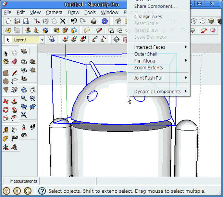Select the Protractor tool
This screenshot has height=197, width=223.
coord(6,138)
